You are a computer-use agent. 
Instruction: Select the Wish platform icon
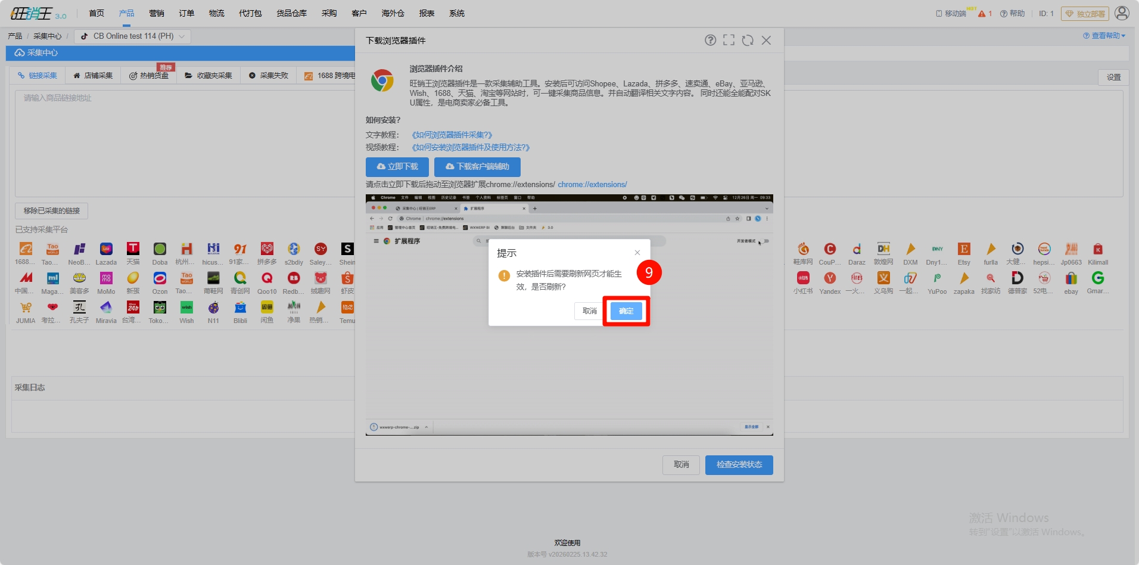pos(186,308)
